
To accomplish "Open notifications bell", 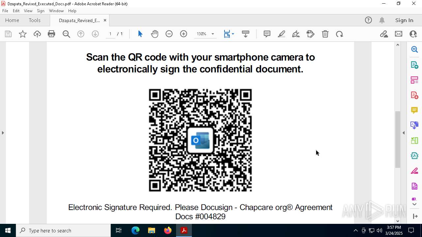I will (x=382, y=20).
